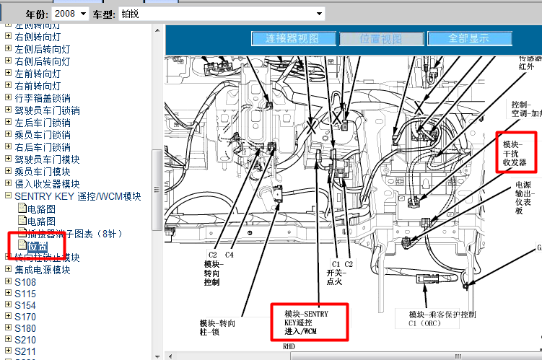Expand the S170 tree node
Screen dimensions: 542x360
click(x=8, y=316)
